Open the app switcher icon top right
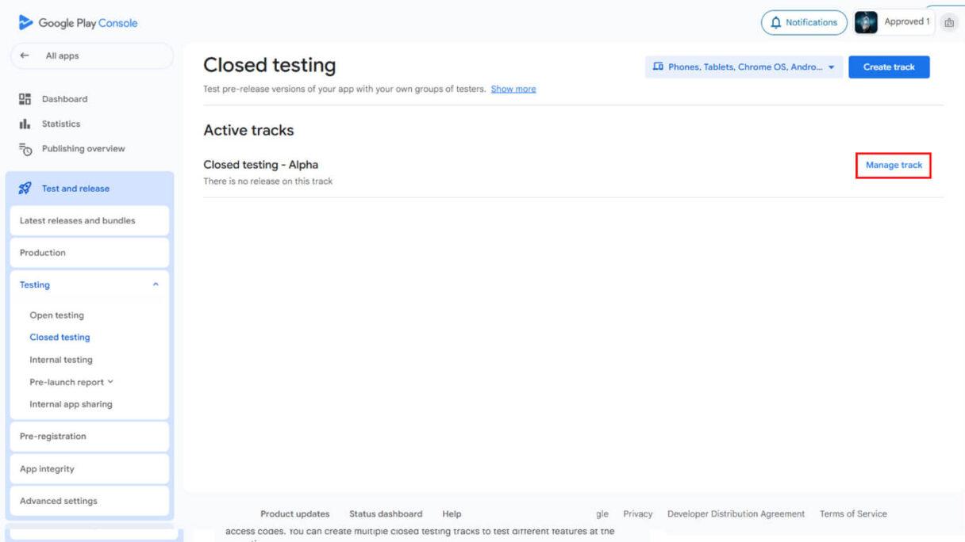This screenshot has height=542, width=965. 949,22
